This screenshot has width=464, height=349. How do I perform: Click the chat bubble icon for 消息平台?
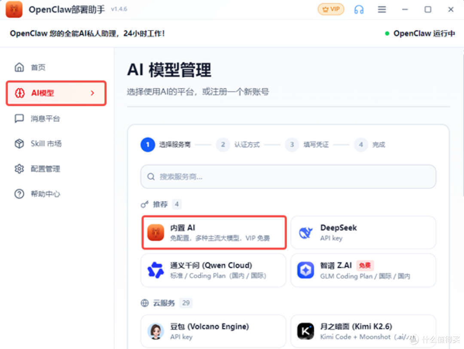[19, 118]
